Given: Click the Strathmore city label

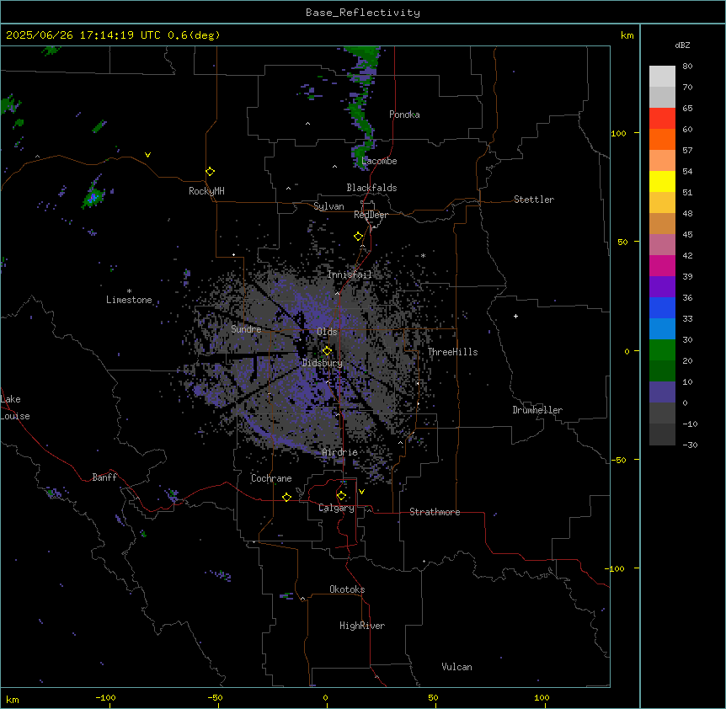Looking at the screenshot, I should point(435,512).
